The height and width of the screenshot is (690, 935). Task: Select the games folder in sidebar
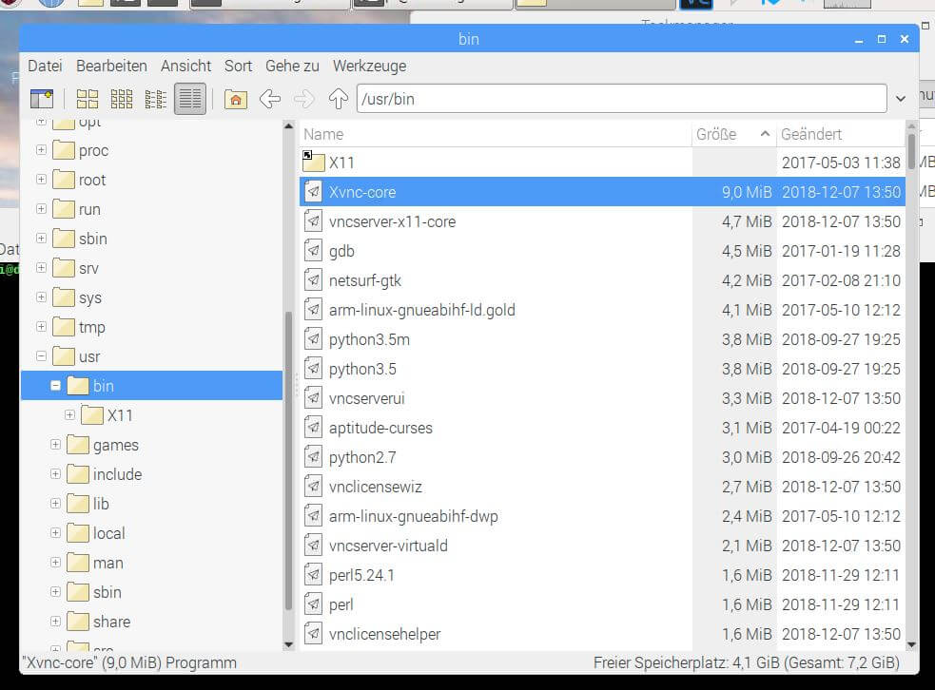[115, 445]
